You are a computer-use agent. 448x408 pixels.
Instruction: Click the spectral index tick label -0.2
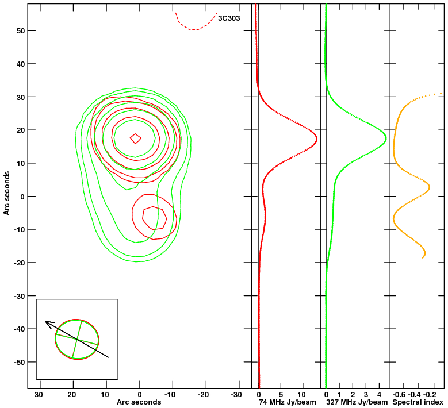430,395
